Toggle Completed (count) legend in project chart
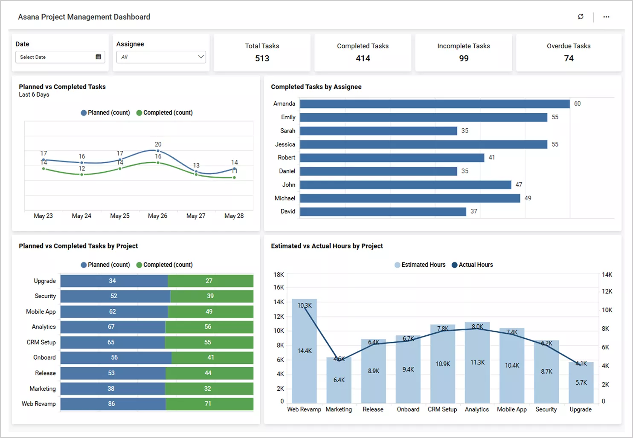The image size is (633, 438). [164, 265]
